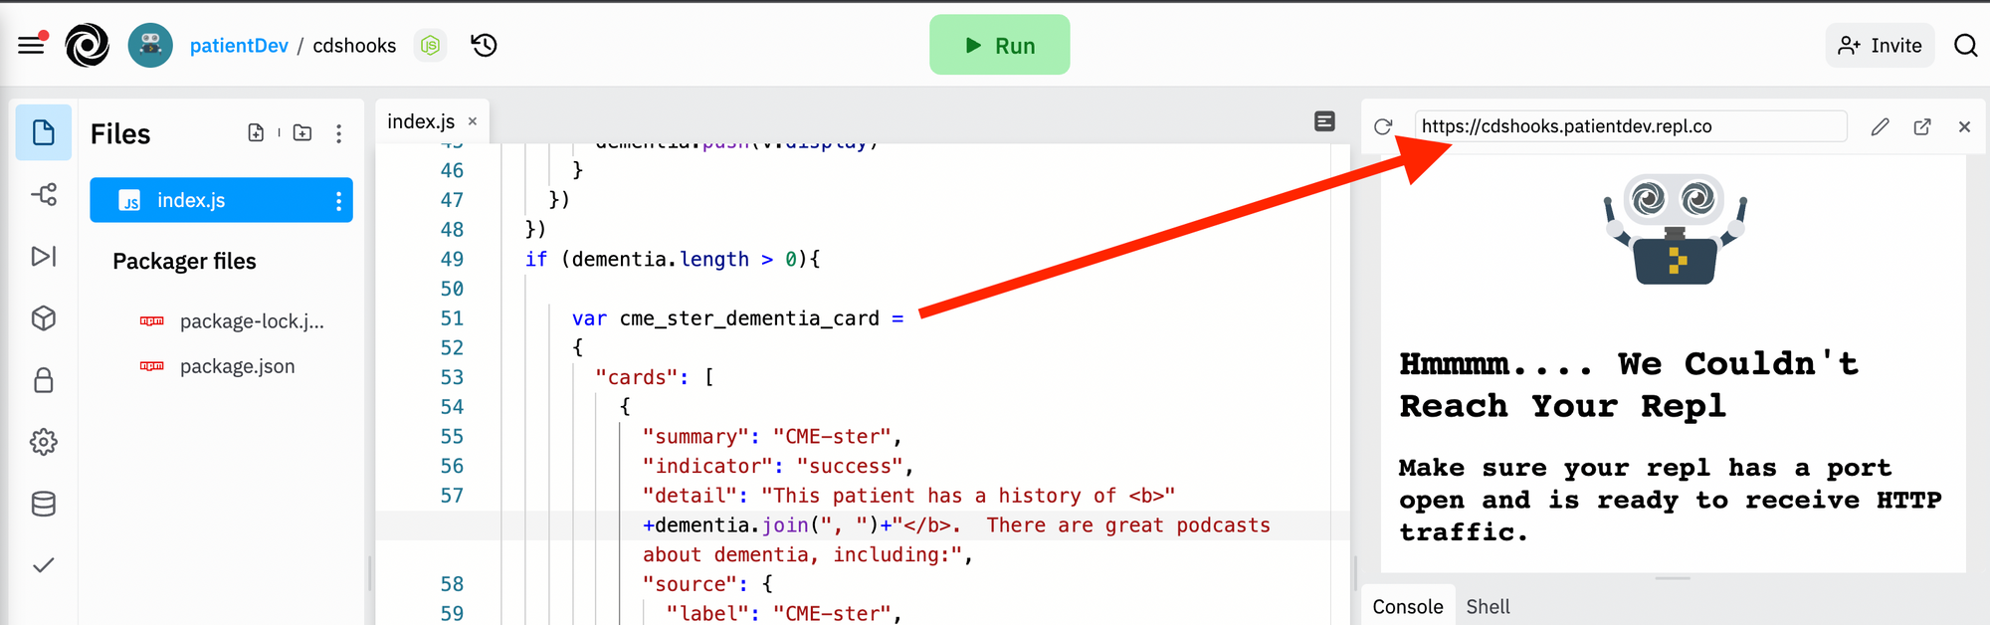Viewport: 1990px width, 625px height.
Task: Click the cdshooks repl name
Action: 354,46
